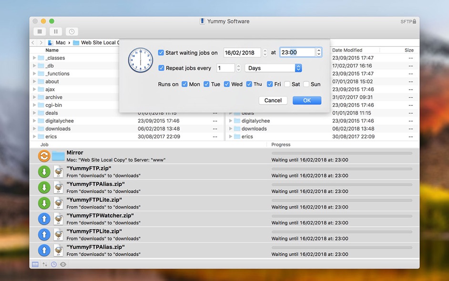The image size is (449, 281).
Task: Click the Mirror job progress bar
Action: click(x=342, y=154)
